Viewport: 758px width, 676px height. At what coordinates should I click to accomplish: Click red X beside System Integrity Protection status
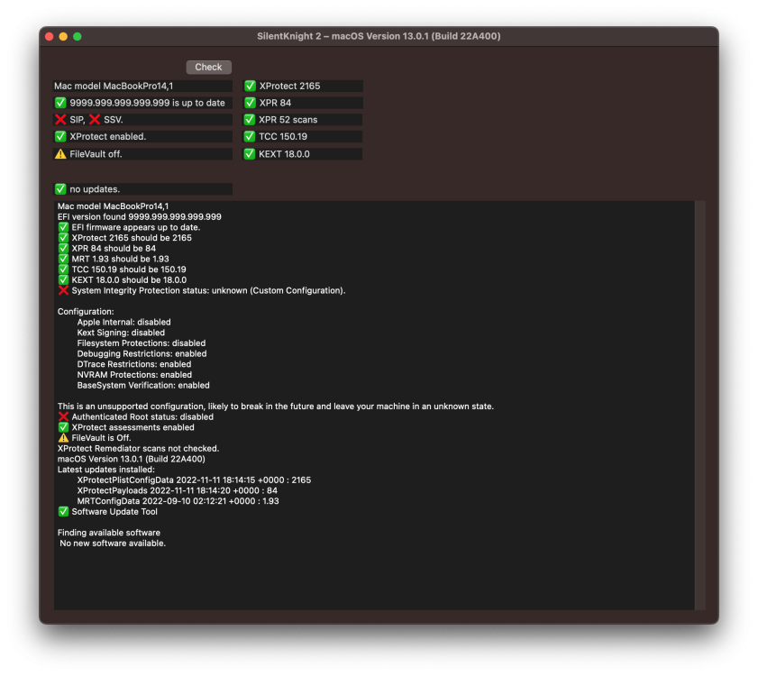pyautogui.click(x=63, y=290)
